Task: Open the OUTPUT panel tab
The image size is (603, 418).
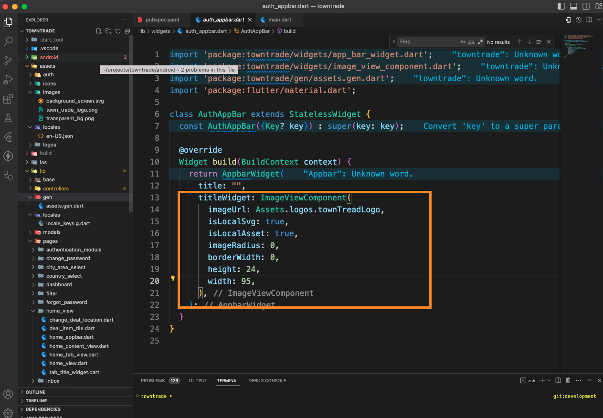Action: click(x=198, y=380)
